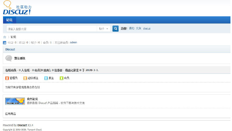Image resolution: width=232 pixels, height=131 pixels.
Task: Click the hot search term discuz
Action: point(147,28)
